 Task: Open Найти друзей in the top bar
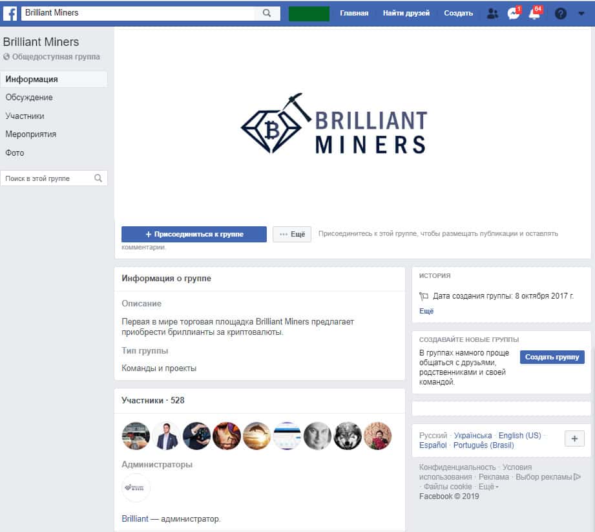(406, 14)
